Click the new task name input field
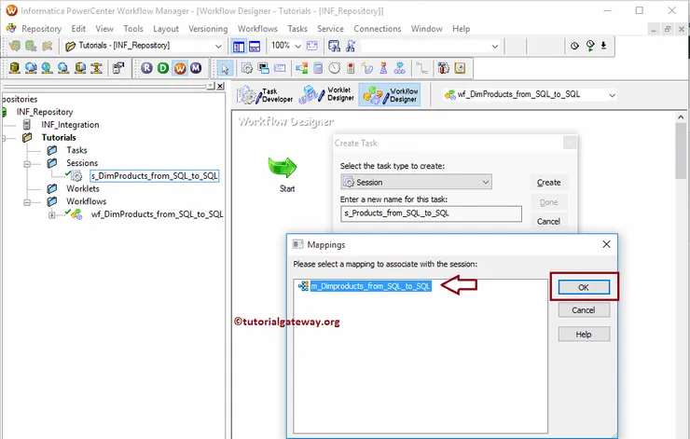690x439 pixels. tap(431, 213)
